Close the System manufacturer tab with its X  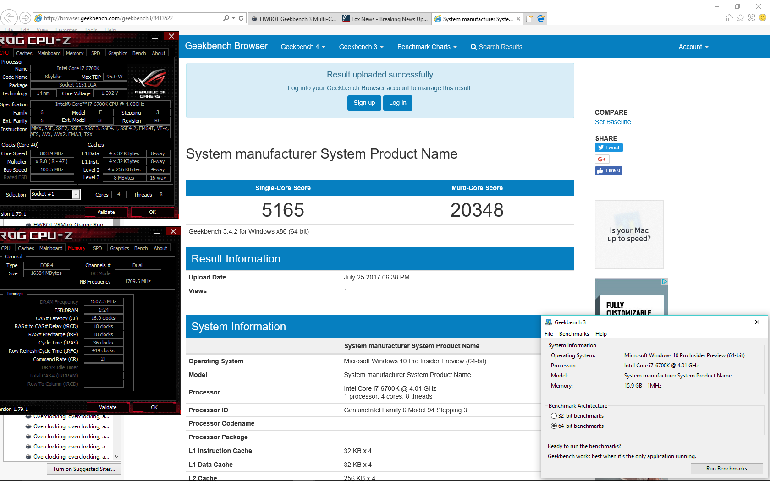click(518, 19)
